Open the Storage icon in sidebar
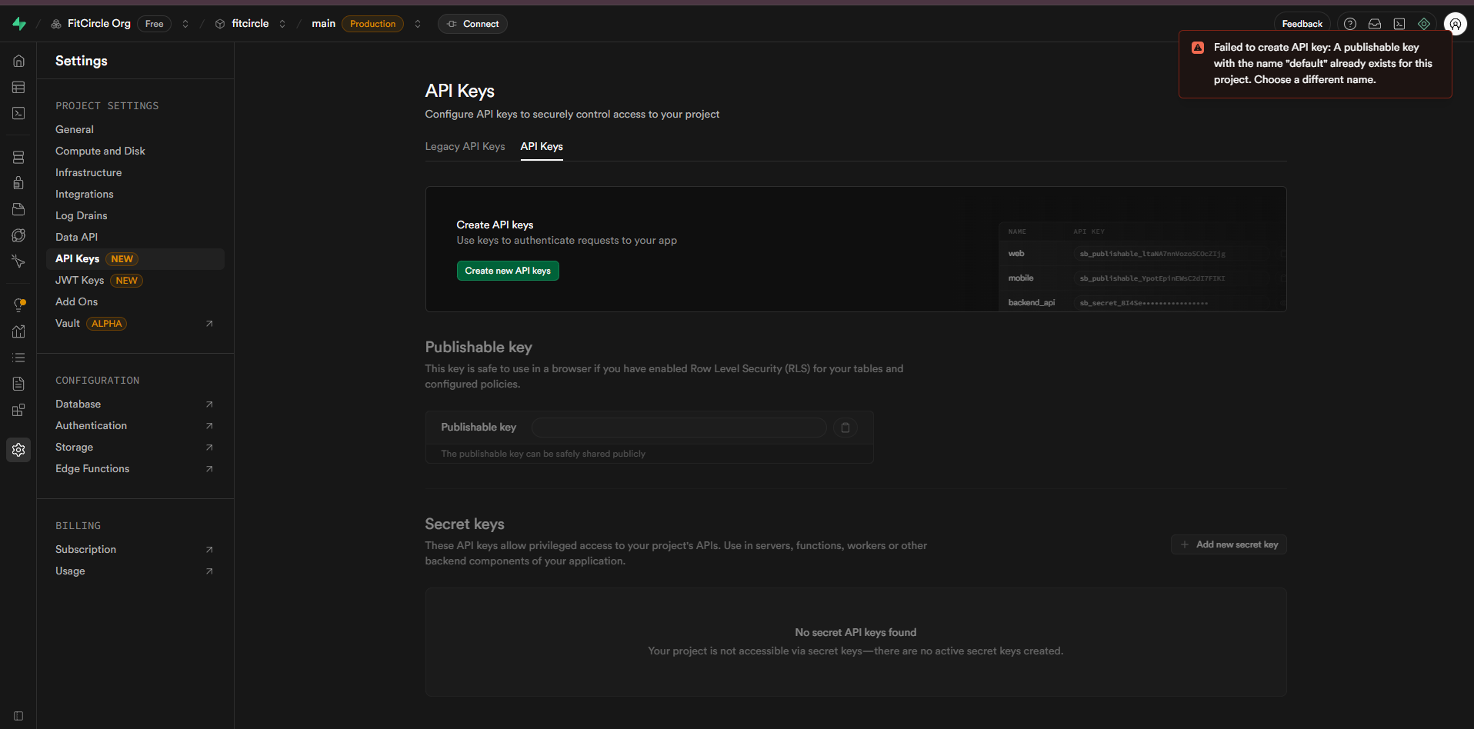 point(18,209)
